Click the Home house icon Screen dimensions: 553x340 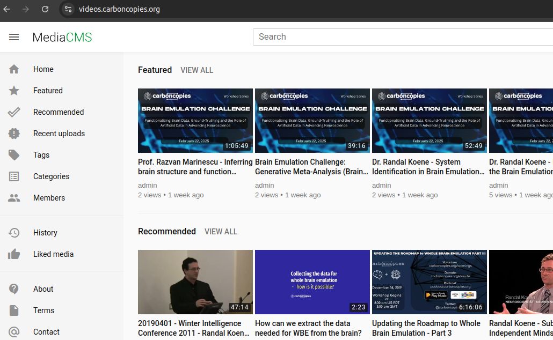click(x=14, y=69)
